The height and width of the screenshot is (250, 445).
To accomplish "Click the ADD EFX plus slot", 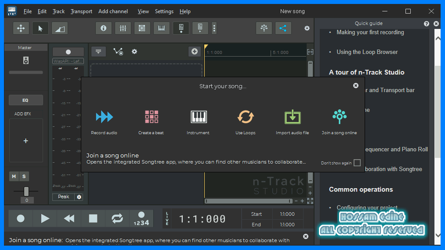I will click(26, 141).
